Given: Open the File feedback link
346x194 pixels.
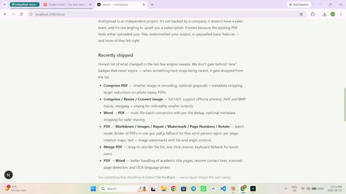Looking at the screenshot, I should [x=166, y=177].
